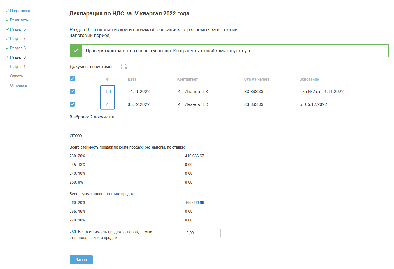Open Раздел 3 in sidebar
The height and width of the screenshot is (269, 394).
coord(18,29)
